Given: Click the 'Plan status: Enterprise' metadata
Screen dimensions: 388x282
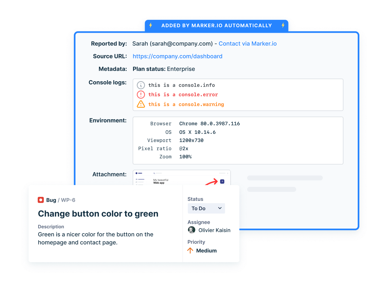Looking at the screenshot, I should [x=164, y=69].
